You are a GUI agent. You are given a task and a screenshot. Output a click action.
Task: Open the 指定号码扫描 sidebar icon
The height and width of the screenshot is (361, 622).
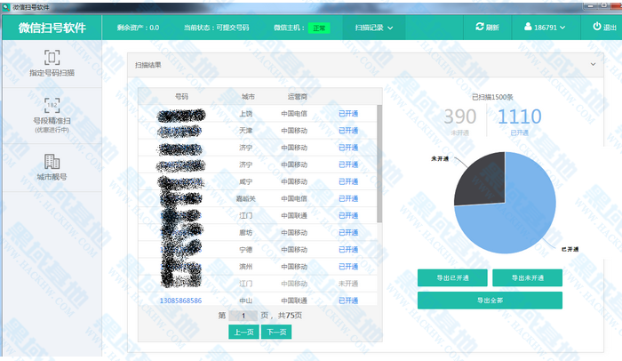tap(52, 58)
